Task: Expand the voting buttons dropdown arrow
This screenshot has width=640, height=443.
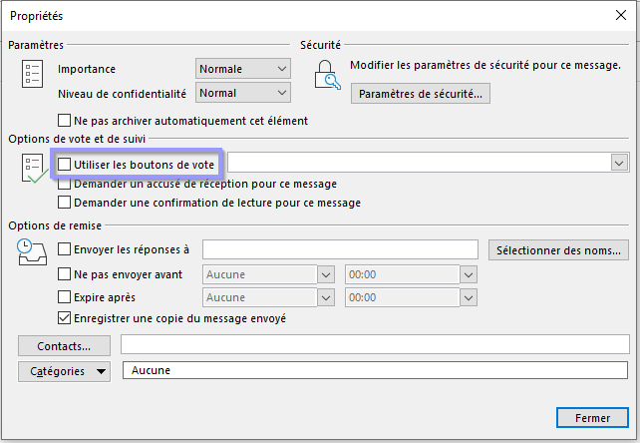Action: coord(620,163)
